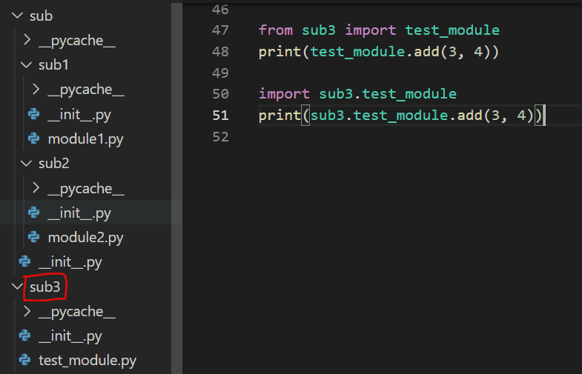This screenshot has height=374, width=582.
Task: Click 'import sub3.test_module' code on line 50
Action: [357, 94]
